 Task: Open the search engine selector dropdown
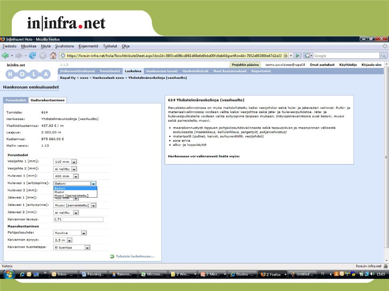[308, 56]
